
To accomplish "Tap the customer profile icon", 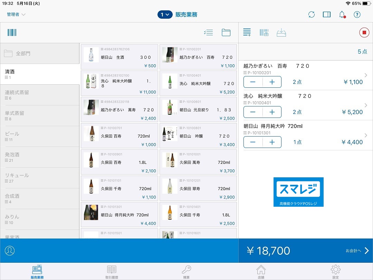I will point(10,251).
